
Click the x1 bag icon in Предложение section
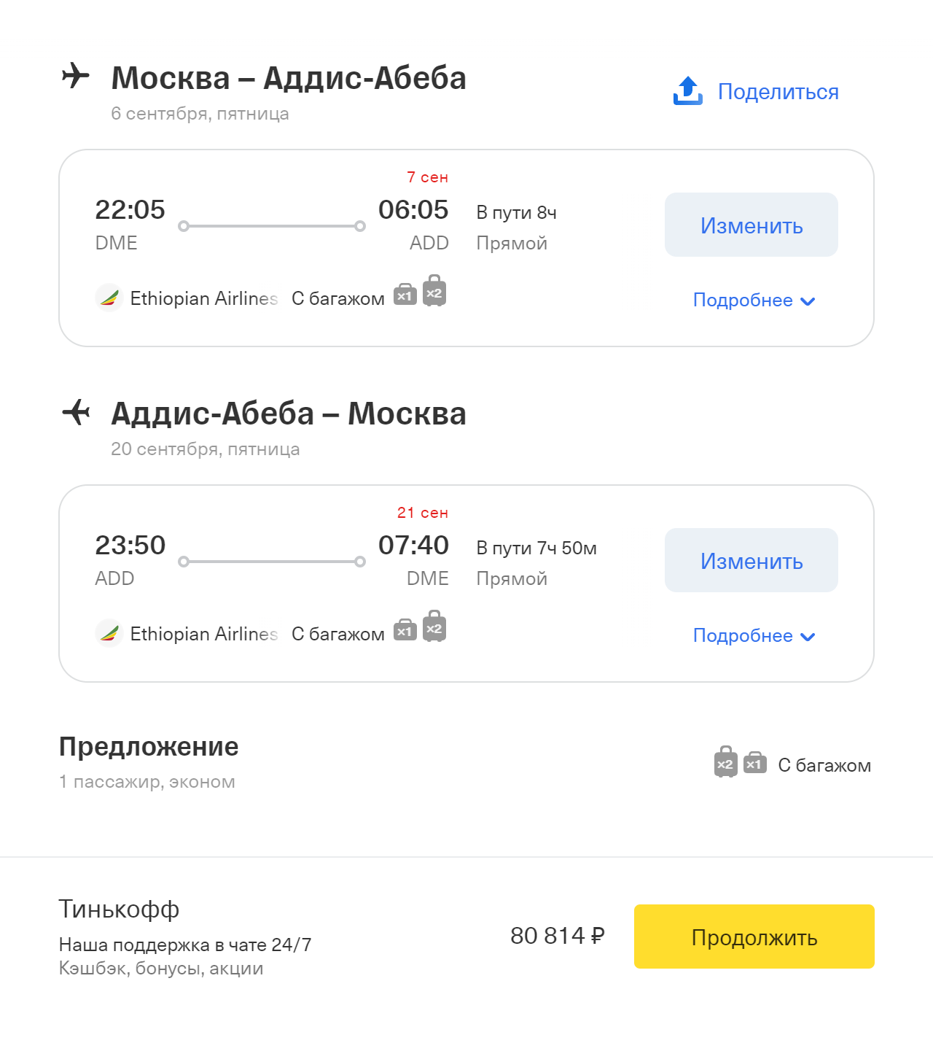pos(755,763)
